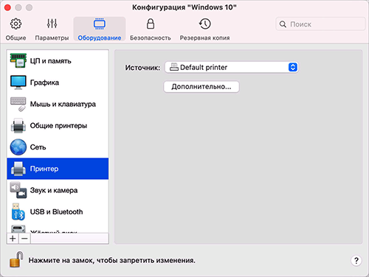Viewport: 369px width, 277px height.
Task: Go to Резервная копия tab
Action: pyautogui.click(x=204, y=29)
